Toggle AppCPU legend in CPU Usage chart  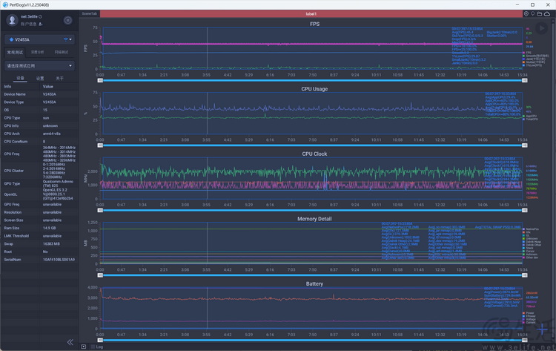pos(529,116)
